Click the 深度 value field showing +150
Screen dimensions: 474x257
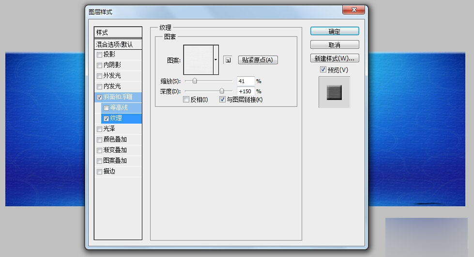click(245, 91)
